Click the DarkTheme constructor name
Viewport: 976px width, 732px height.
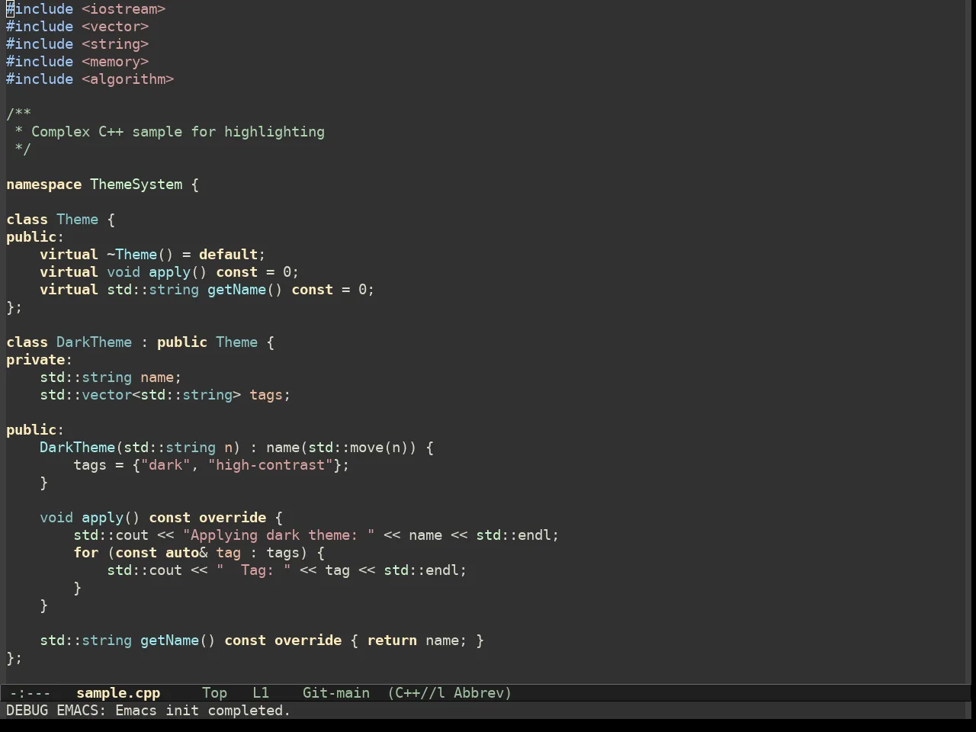(x=78, y=448)
